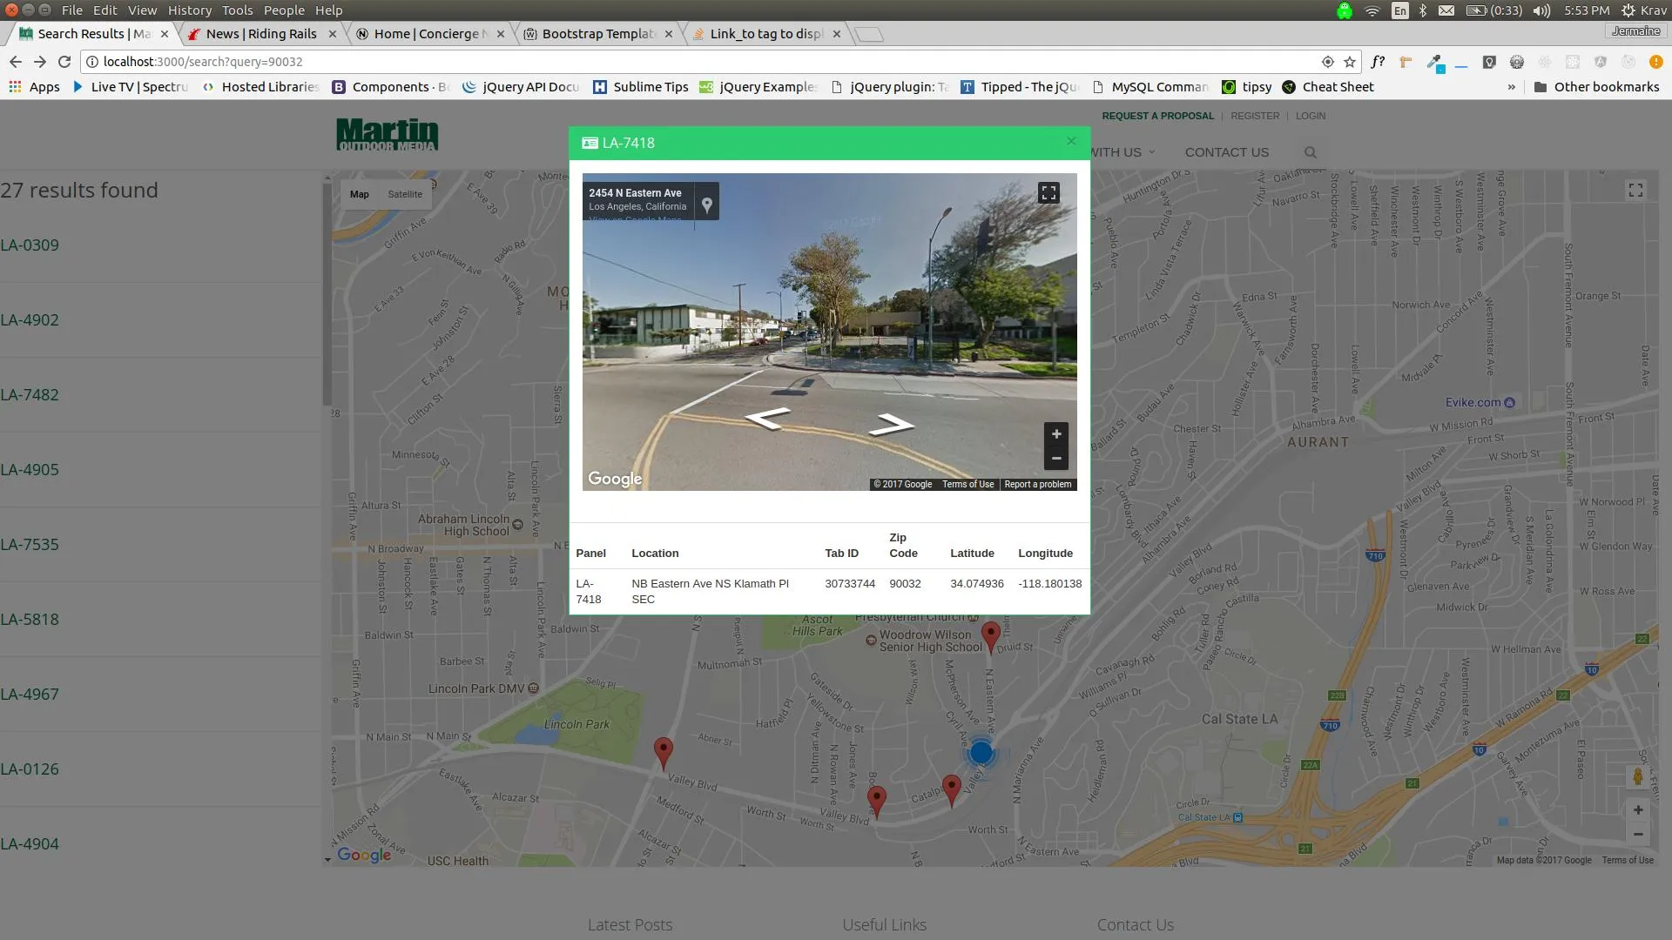Switch to the News | Riding Rails tab
This screenshot has width=1672, height=940.
coord(260,34)
